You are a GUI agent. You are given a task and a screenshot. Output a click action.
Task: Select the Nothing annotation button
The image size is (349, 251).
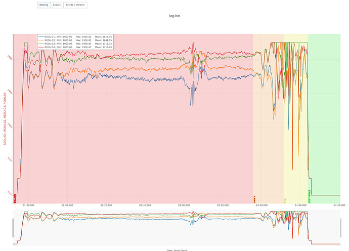[44, 5]
